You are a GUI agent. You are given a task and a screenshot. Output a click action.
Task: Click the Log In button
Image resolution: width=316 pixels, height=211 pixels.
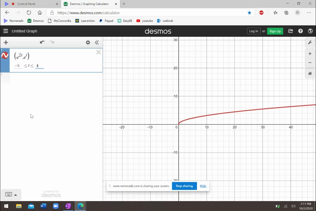(x=253, y=31)
